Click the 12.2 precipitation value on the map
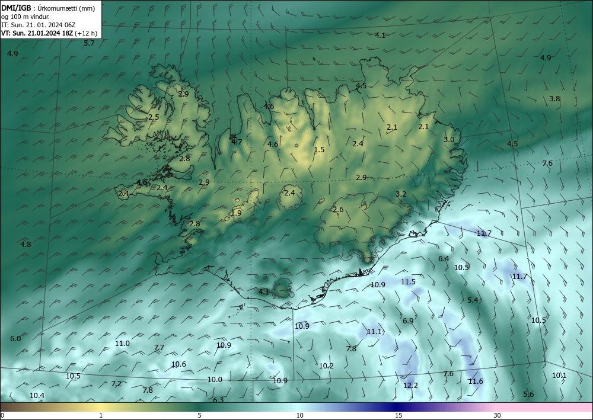 pos(410,385)
